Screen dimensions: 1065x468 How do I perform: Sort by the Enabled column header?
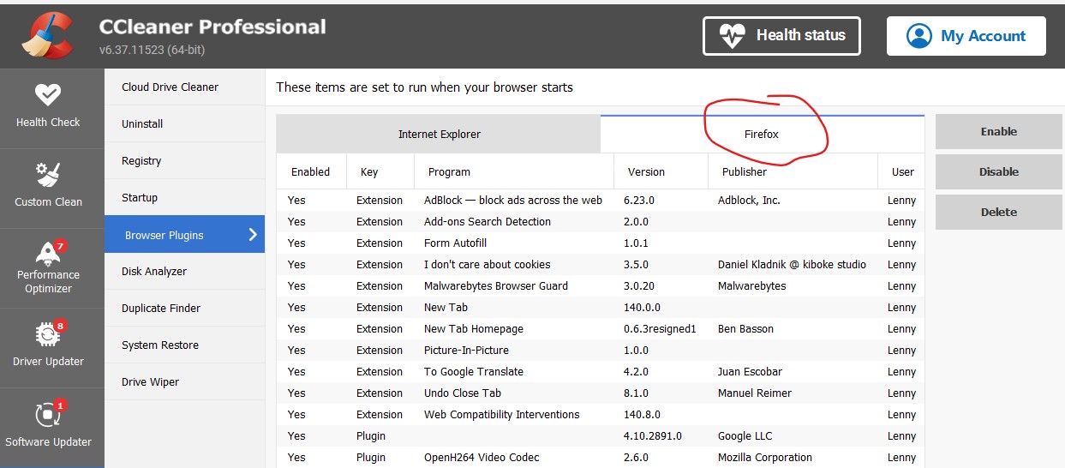[x=311, y=172]
